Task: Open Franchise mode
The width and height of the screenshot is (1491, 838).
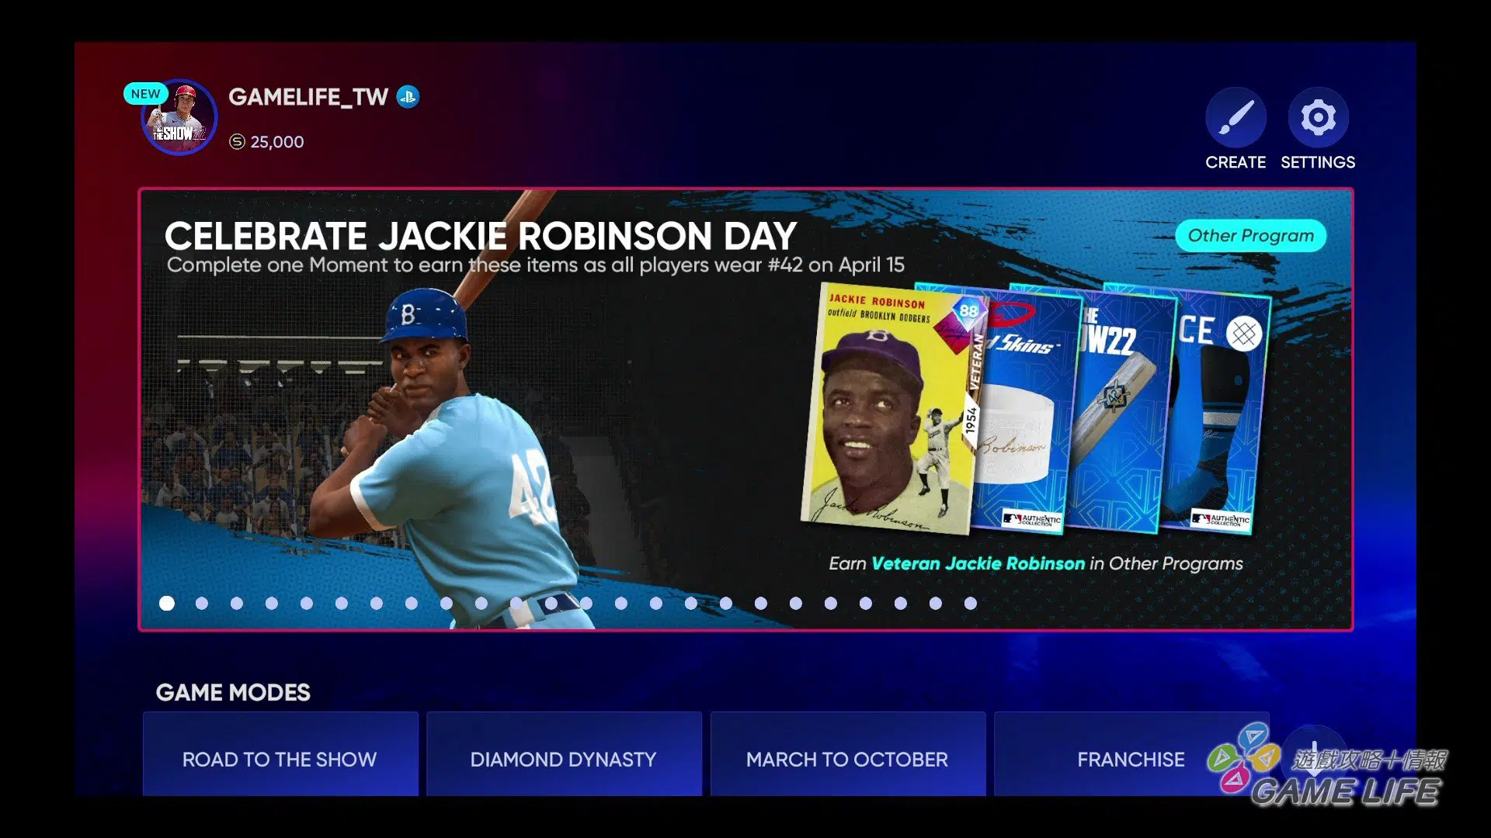Action: coord(1130,758)
